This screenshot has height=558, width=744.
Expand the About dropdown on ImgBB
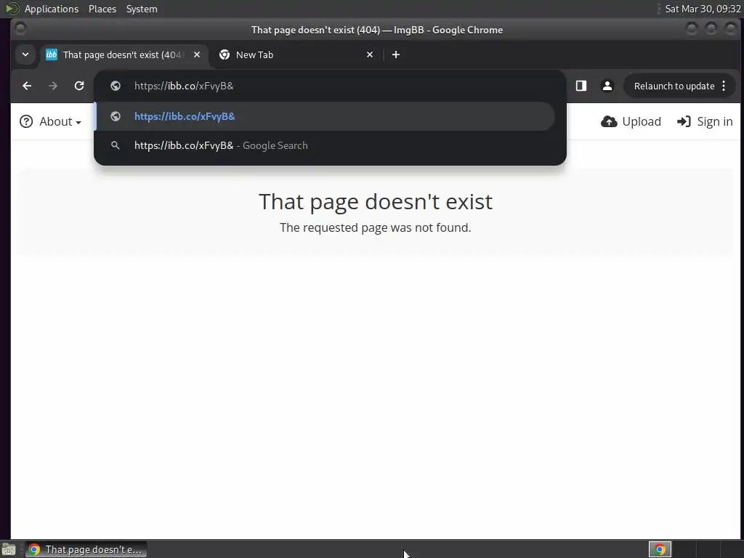coord(51,121)
